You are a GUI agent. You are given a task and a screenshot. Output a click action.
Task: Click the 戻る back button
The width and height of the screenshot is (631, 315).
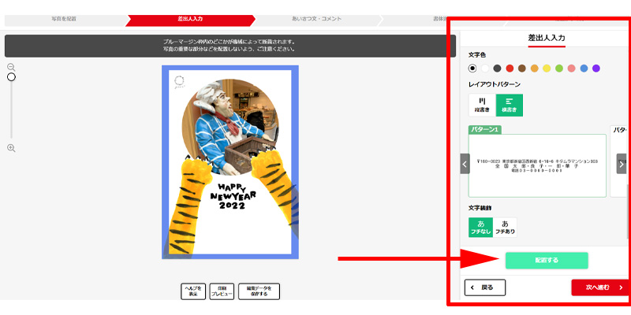point(485,287)
